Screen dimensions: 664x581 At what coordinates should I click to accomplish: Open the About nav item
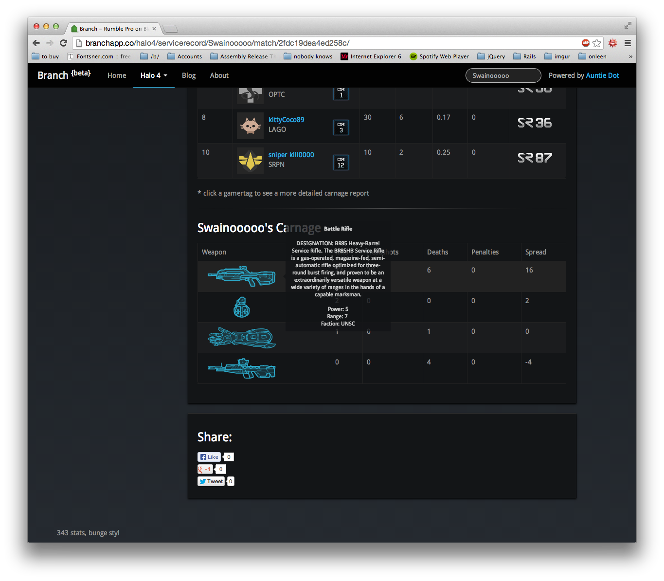(x=219, y=75)
